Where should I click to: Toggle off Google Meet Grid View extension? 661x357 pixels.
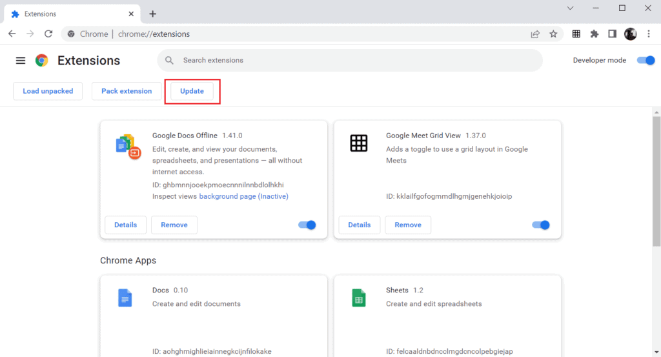click(x=541, y=225)
